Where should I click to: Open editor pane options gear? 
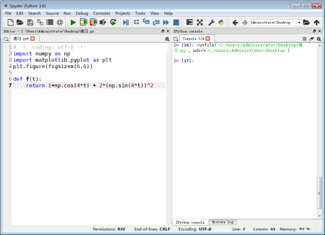[x=167, y=39]
